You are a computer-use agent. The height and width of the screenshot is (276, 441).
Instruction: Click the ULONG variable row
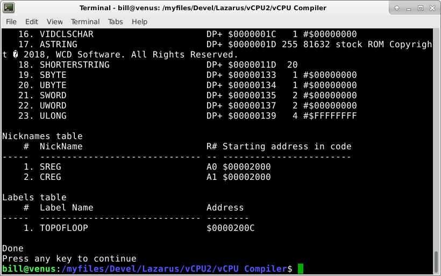[x=53, y=116]
